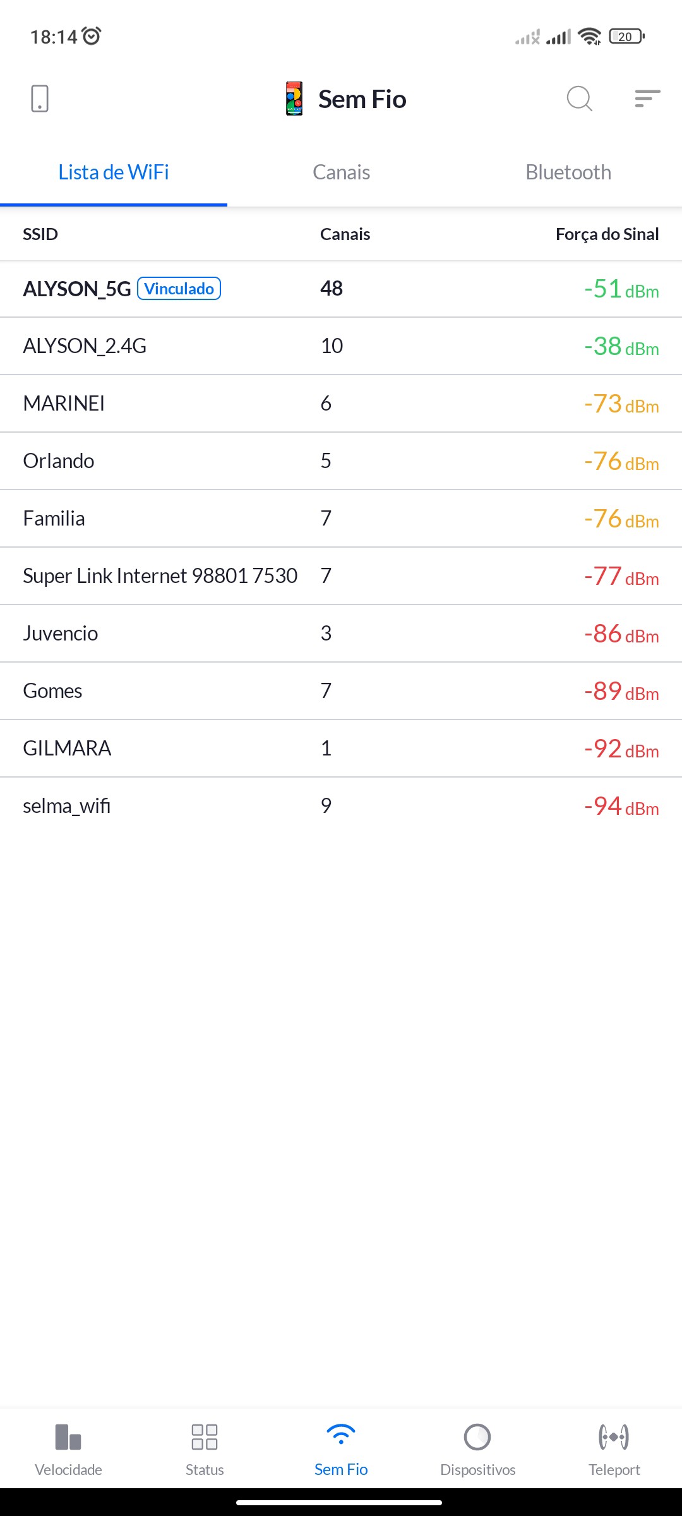Tap the Velocidade speed icon

tap(68, 1437)
